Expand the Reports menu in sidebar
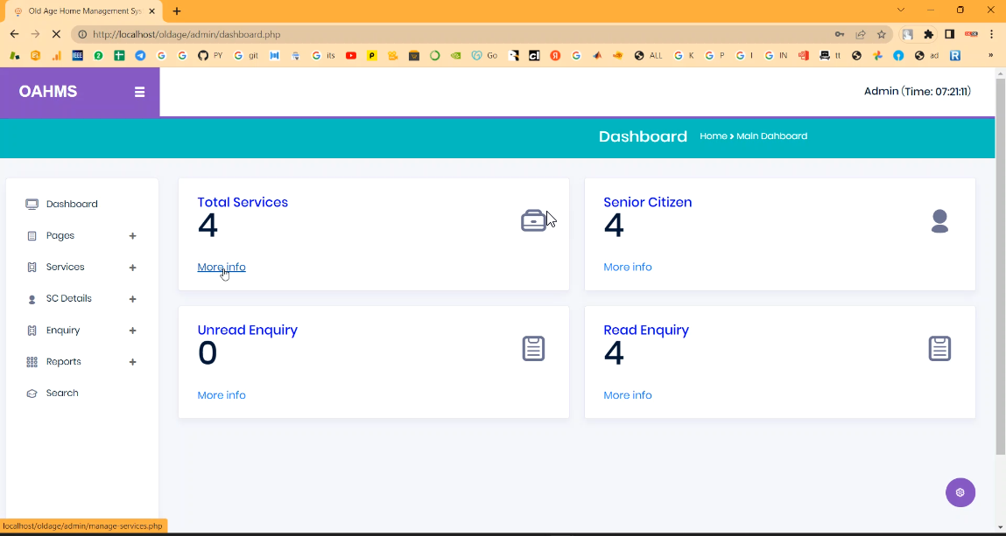This screenshot has height=536, width=1006. pos(132,362)
